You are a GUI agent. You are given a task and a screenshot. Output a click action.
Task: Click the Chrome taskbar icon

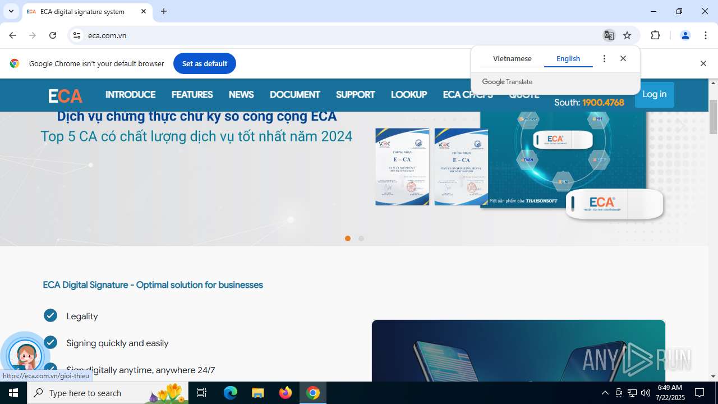(313, 393)
